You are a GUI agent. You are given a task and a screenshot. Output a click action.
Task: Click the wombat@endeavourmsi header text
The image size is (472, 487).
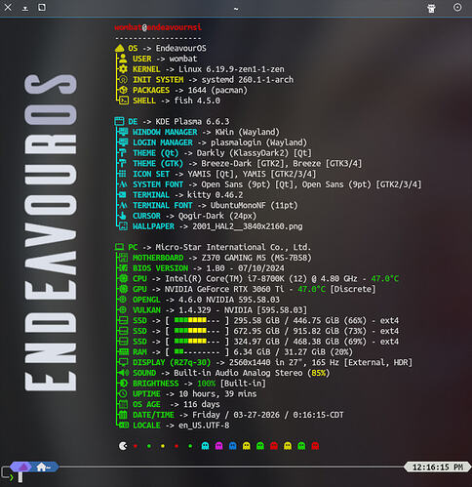[x=158, y=27]
